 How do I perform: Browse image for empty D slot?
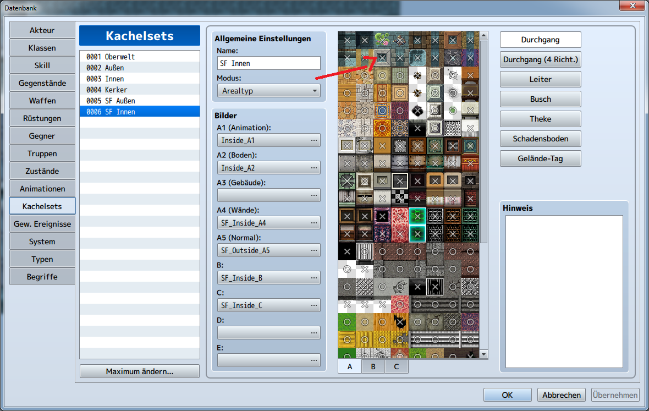(x=314, y=333)
